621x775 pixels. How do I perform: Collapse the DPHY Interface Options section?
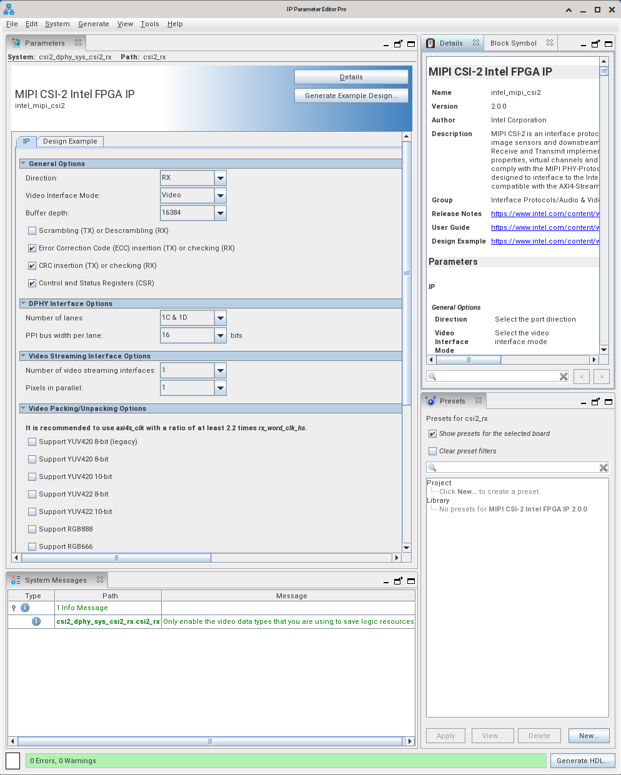tap(23, 304)
